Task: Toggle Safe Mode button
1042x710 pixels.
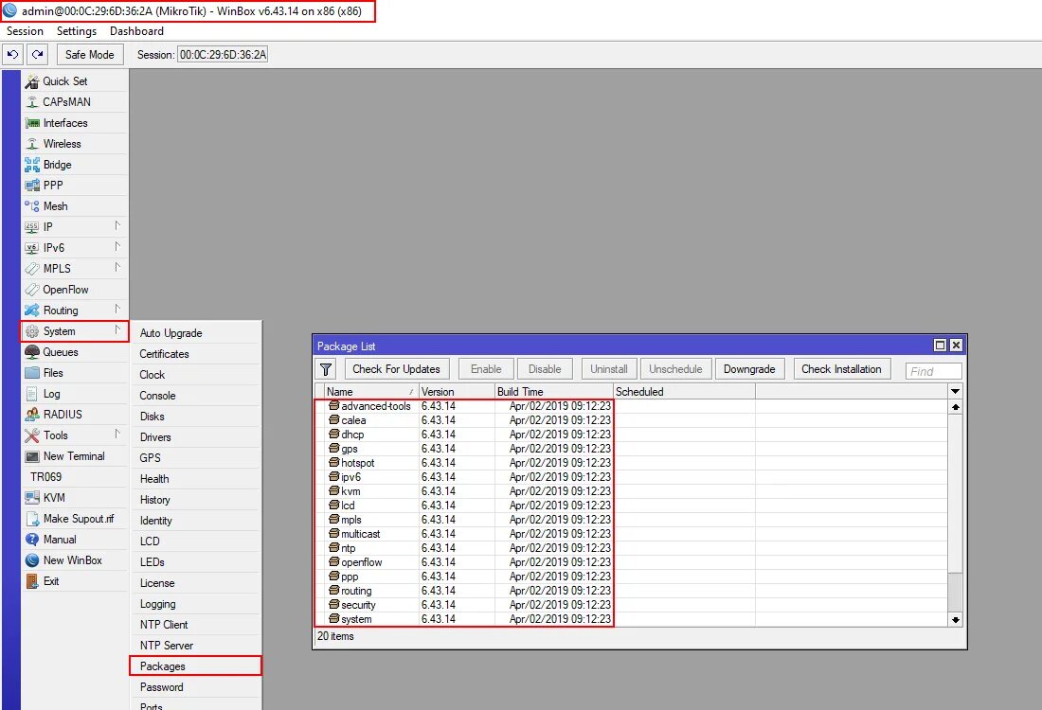Action: click(x=90, y=55)
